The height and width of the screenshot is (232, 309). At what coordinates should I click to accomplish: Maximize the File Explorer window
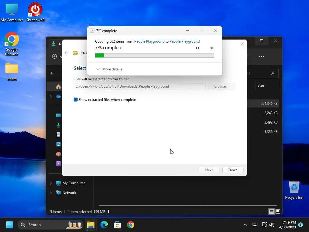click(x=262, y=41)
